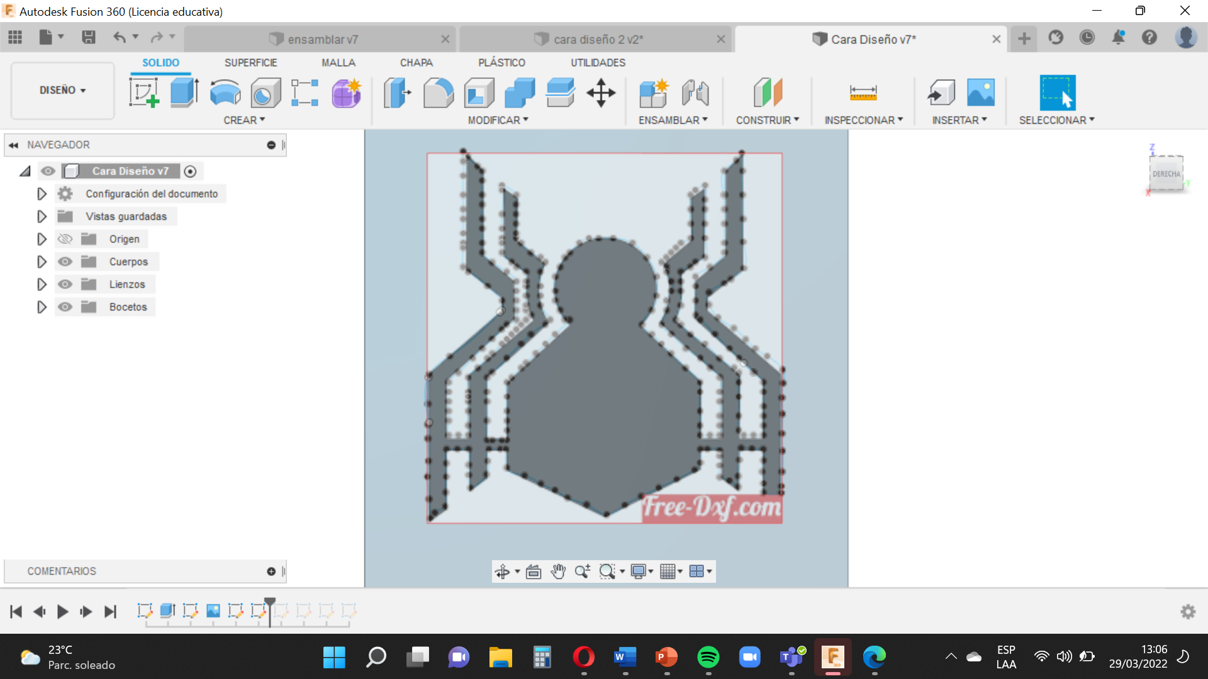Select the Insert Derive tool
The width and height of the screenshot is (1208, 679).
pos(941,93)
